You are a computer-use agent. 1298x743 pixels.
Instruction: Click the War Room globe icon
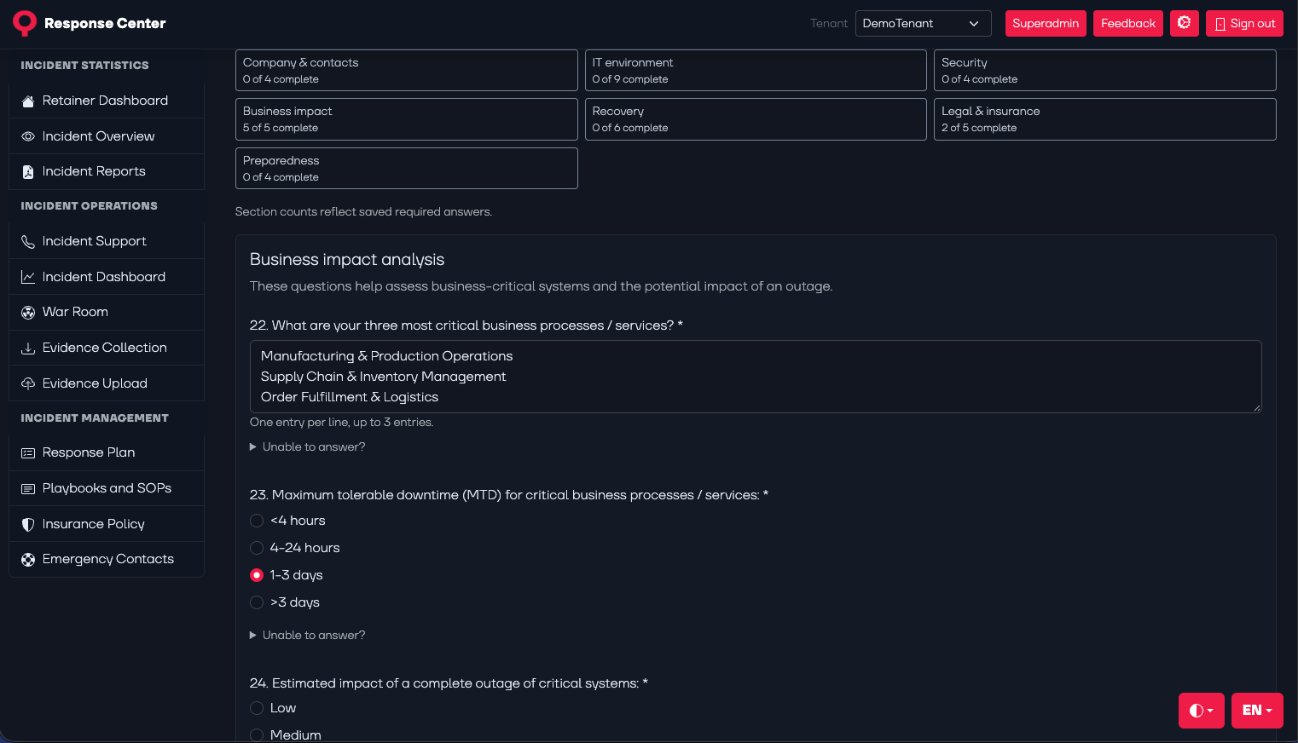pos(28,313)
